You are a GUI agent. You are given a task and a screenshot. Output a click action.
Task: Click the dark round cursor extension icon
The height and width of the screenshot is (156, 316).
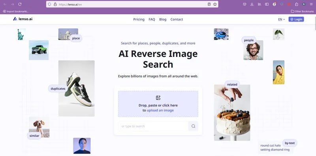pos(304,4)
